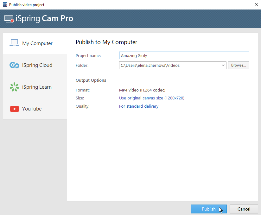Click the 'MP4 video (H.264 codec)' format text
The image size is (261, 215).
(142, 90)
